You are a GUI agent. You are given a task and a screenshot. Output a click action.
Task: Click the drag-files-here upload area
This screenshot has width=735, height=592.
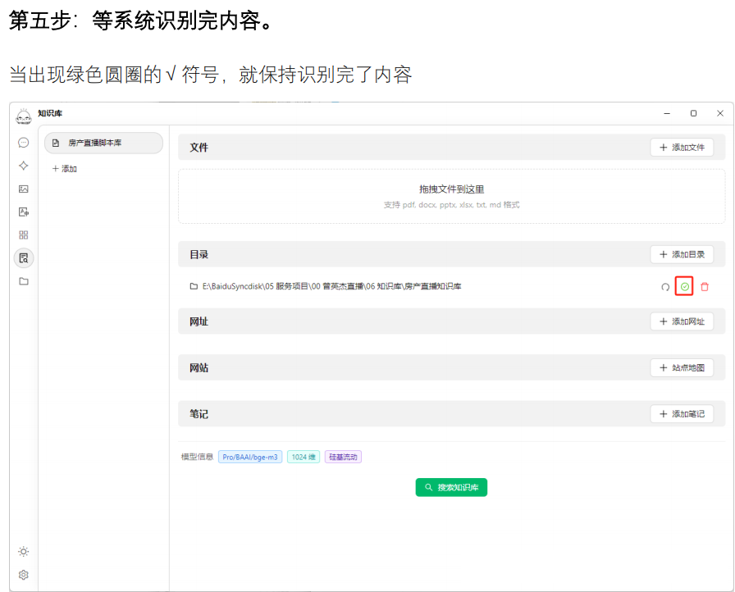[452, 195]
